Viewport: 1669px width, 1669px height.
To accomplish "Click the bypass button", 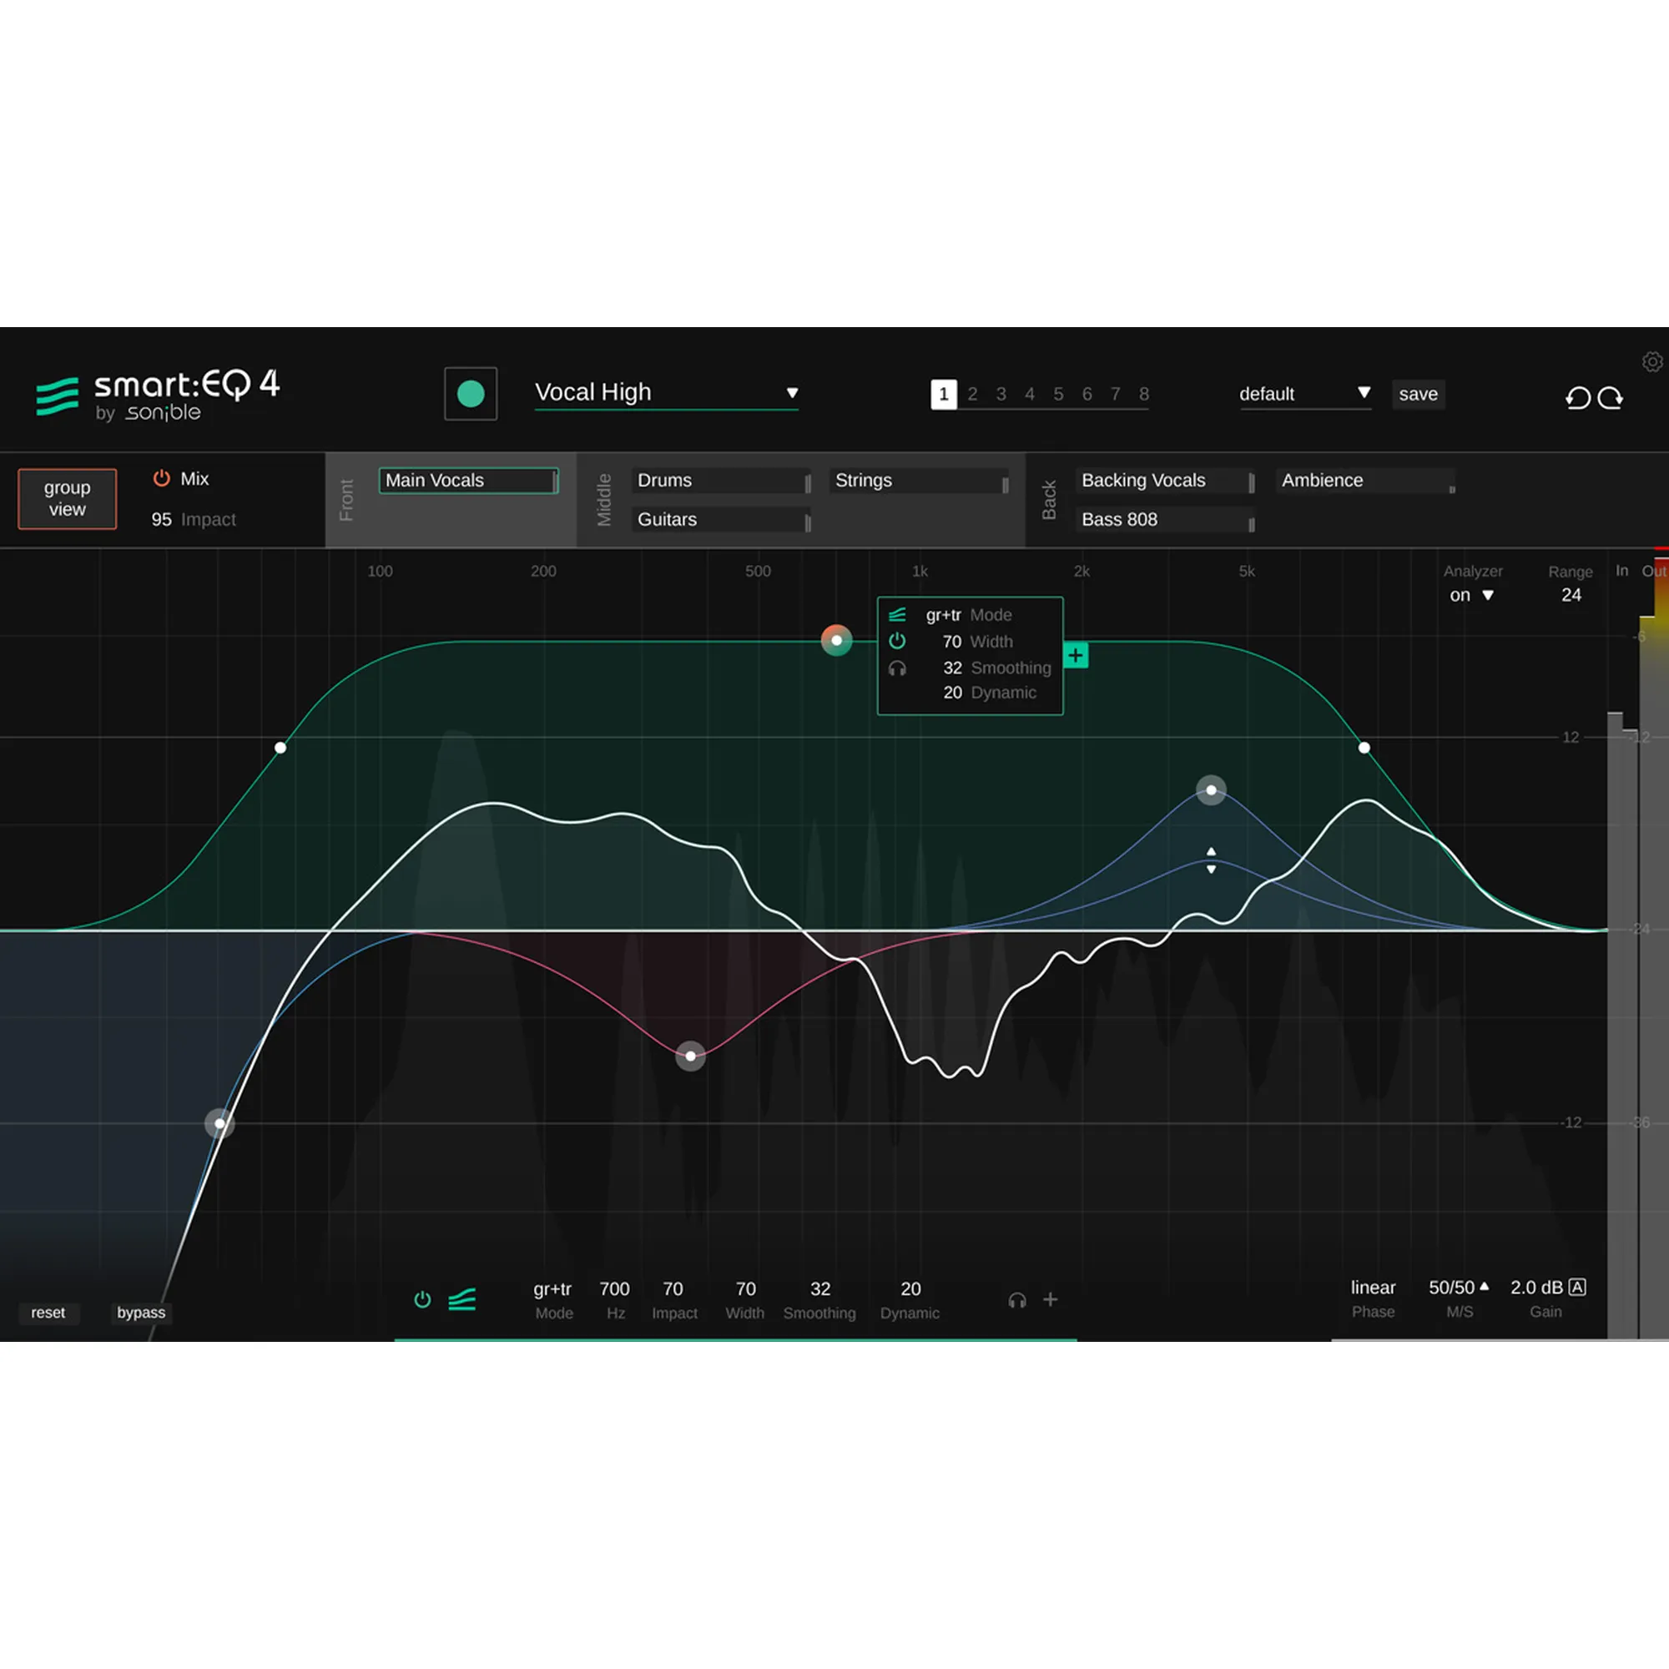I will [x=140, y=1312].
